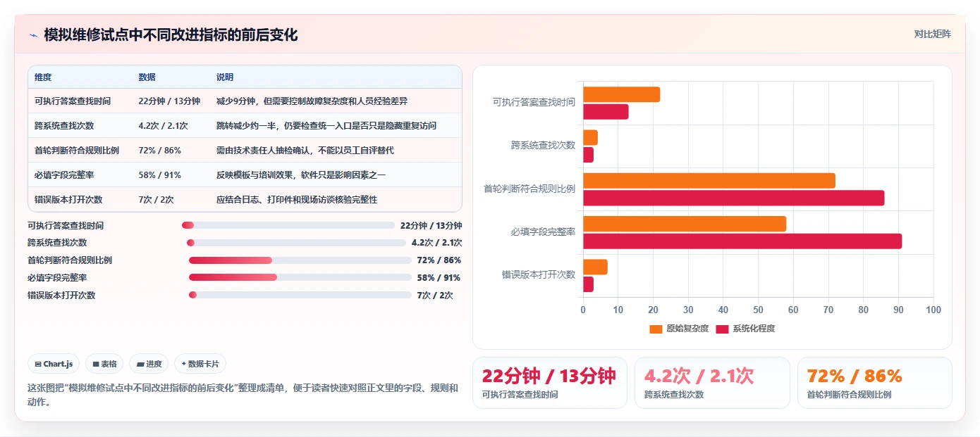Click the 错误版本打开次数 progress bar
Screen dimensions: 980x437
coord(300,295)
